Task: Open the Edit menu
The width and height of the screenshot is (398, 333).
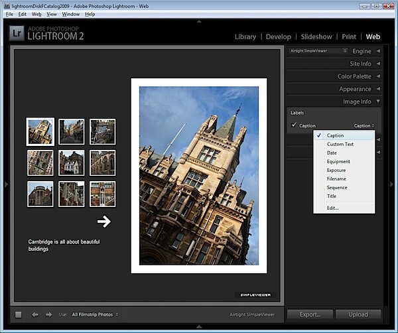Action: click(23, 14)
